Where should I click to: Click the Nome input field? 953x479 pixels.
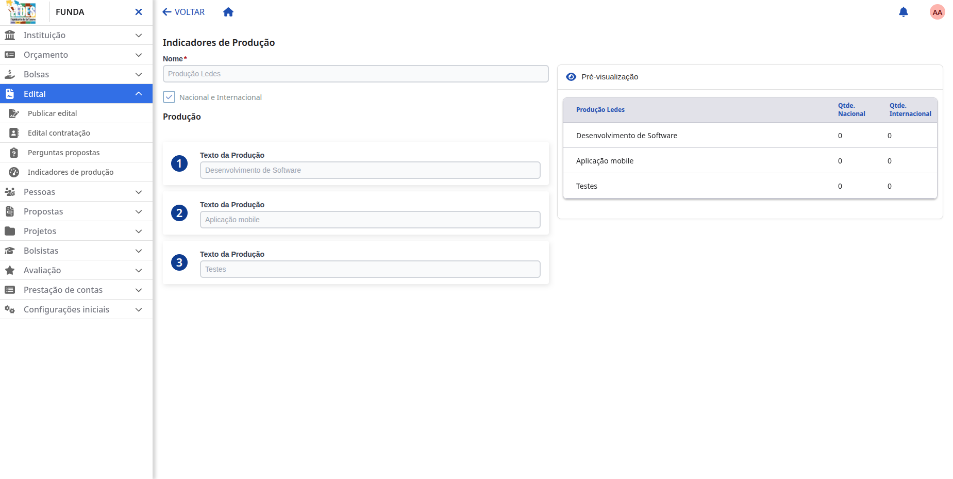(x=356, y=74)
